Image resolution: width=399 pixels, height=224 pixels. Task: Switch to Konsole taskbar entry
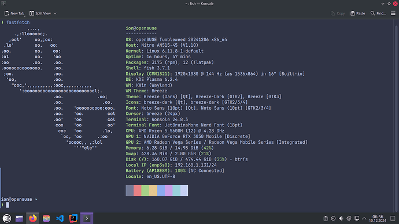click(x=87, y=218)
